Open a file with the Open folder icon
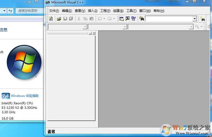The image size is (212, 137). click(x=59, y=19)
